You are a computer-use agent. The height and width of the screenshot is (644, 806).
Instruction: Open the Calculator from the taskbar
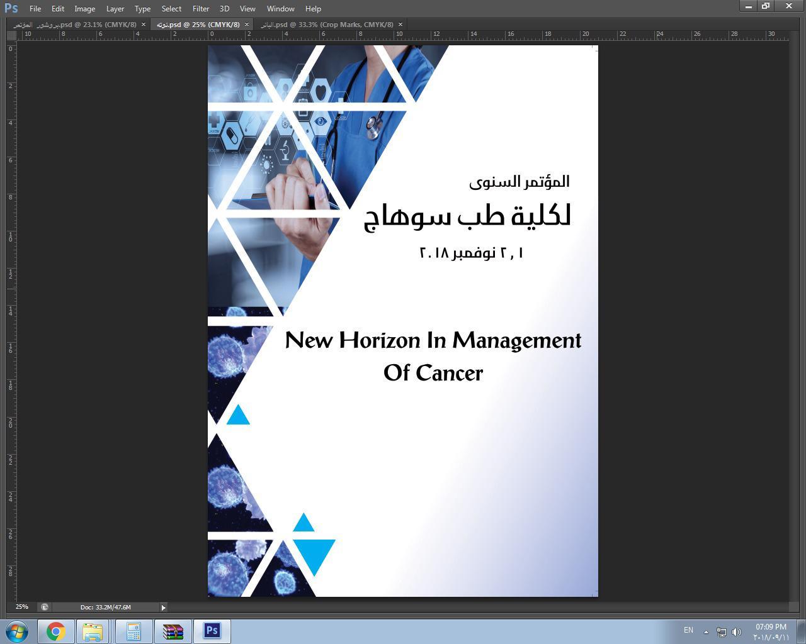[x=133, y=631]
